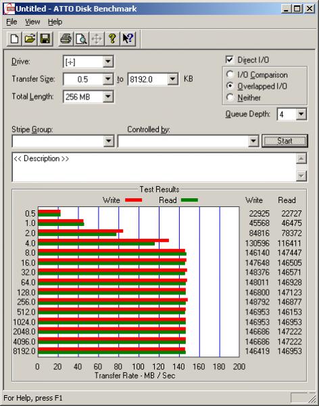Save results with the floppy disk icon
Screen dimensions: 319x406
[45, 39]
